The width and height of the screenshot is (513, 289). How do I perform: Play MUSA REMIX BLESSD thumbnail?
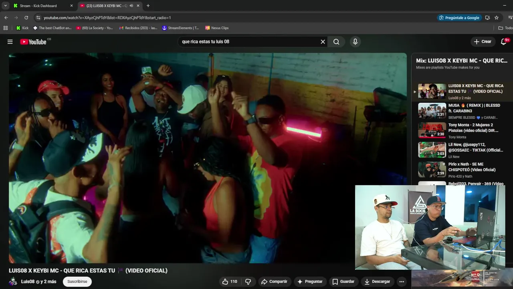pos(432,111)
